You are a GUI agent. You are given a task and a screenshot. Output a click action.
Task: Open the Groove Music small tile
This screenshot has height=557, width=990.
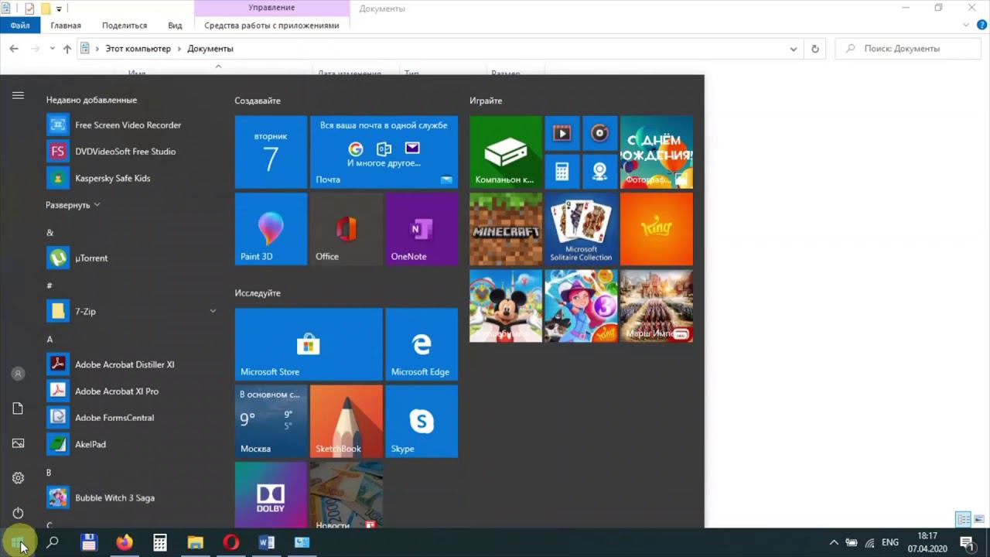pyautogui.click(x=600, y=133)
